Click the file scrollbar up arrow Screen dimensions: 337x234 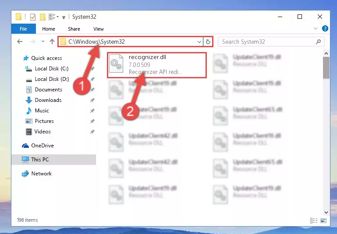[x=326, y=53]
